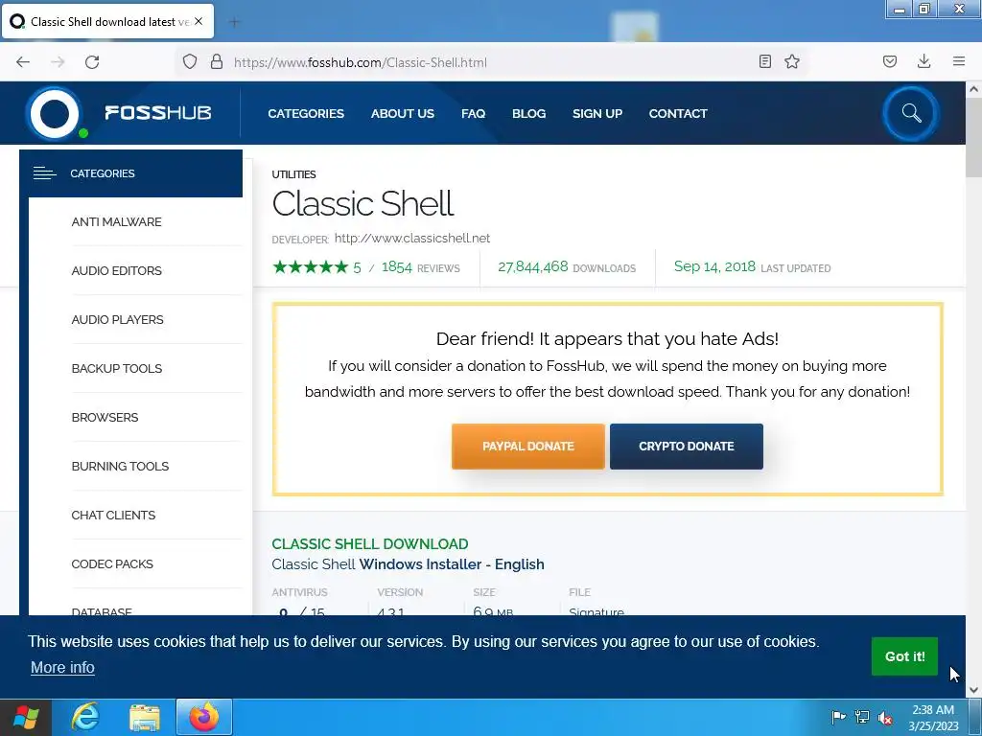Open SIGN UP in the top navigation
Image resolution: width=982 pixels, height=736 pixels.
pyautogui.click(x=596, y=113)
